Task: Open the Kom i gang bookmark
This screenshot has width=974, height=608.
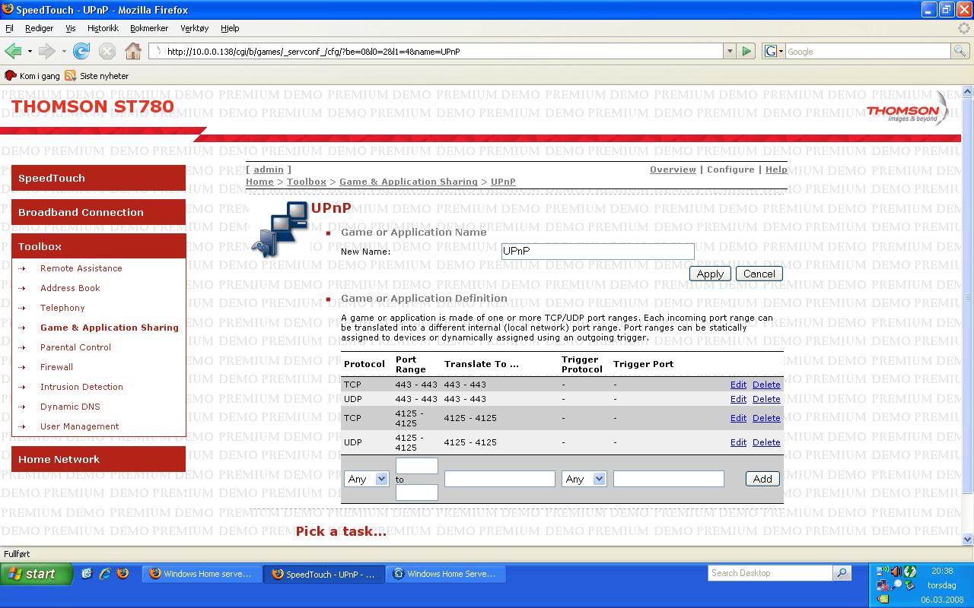Action: point(32,76)
